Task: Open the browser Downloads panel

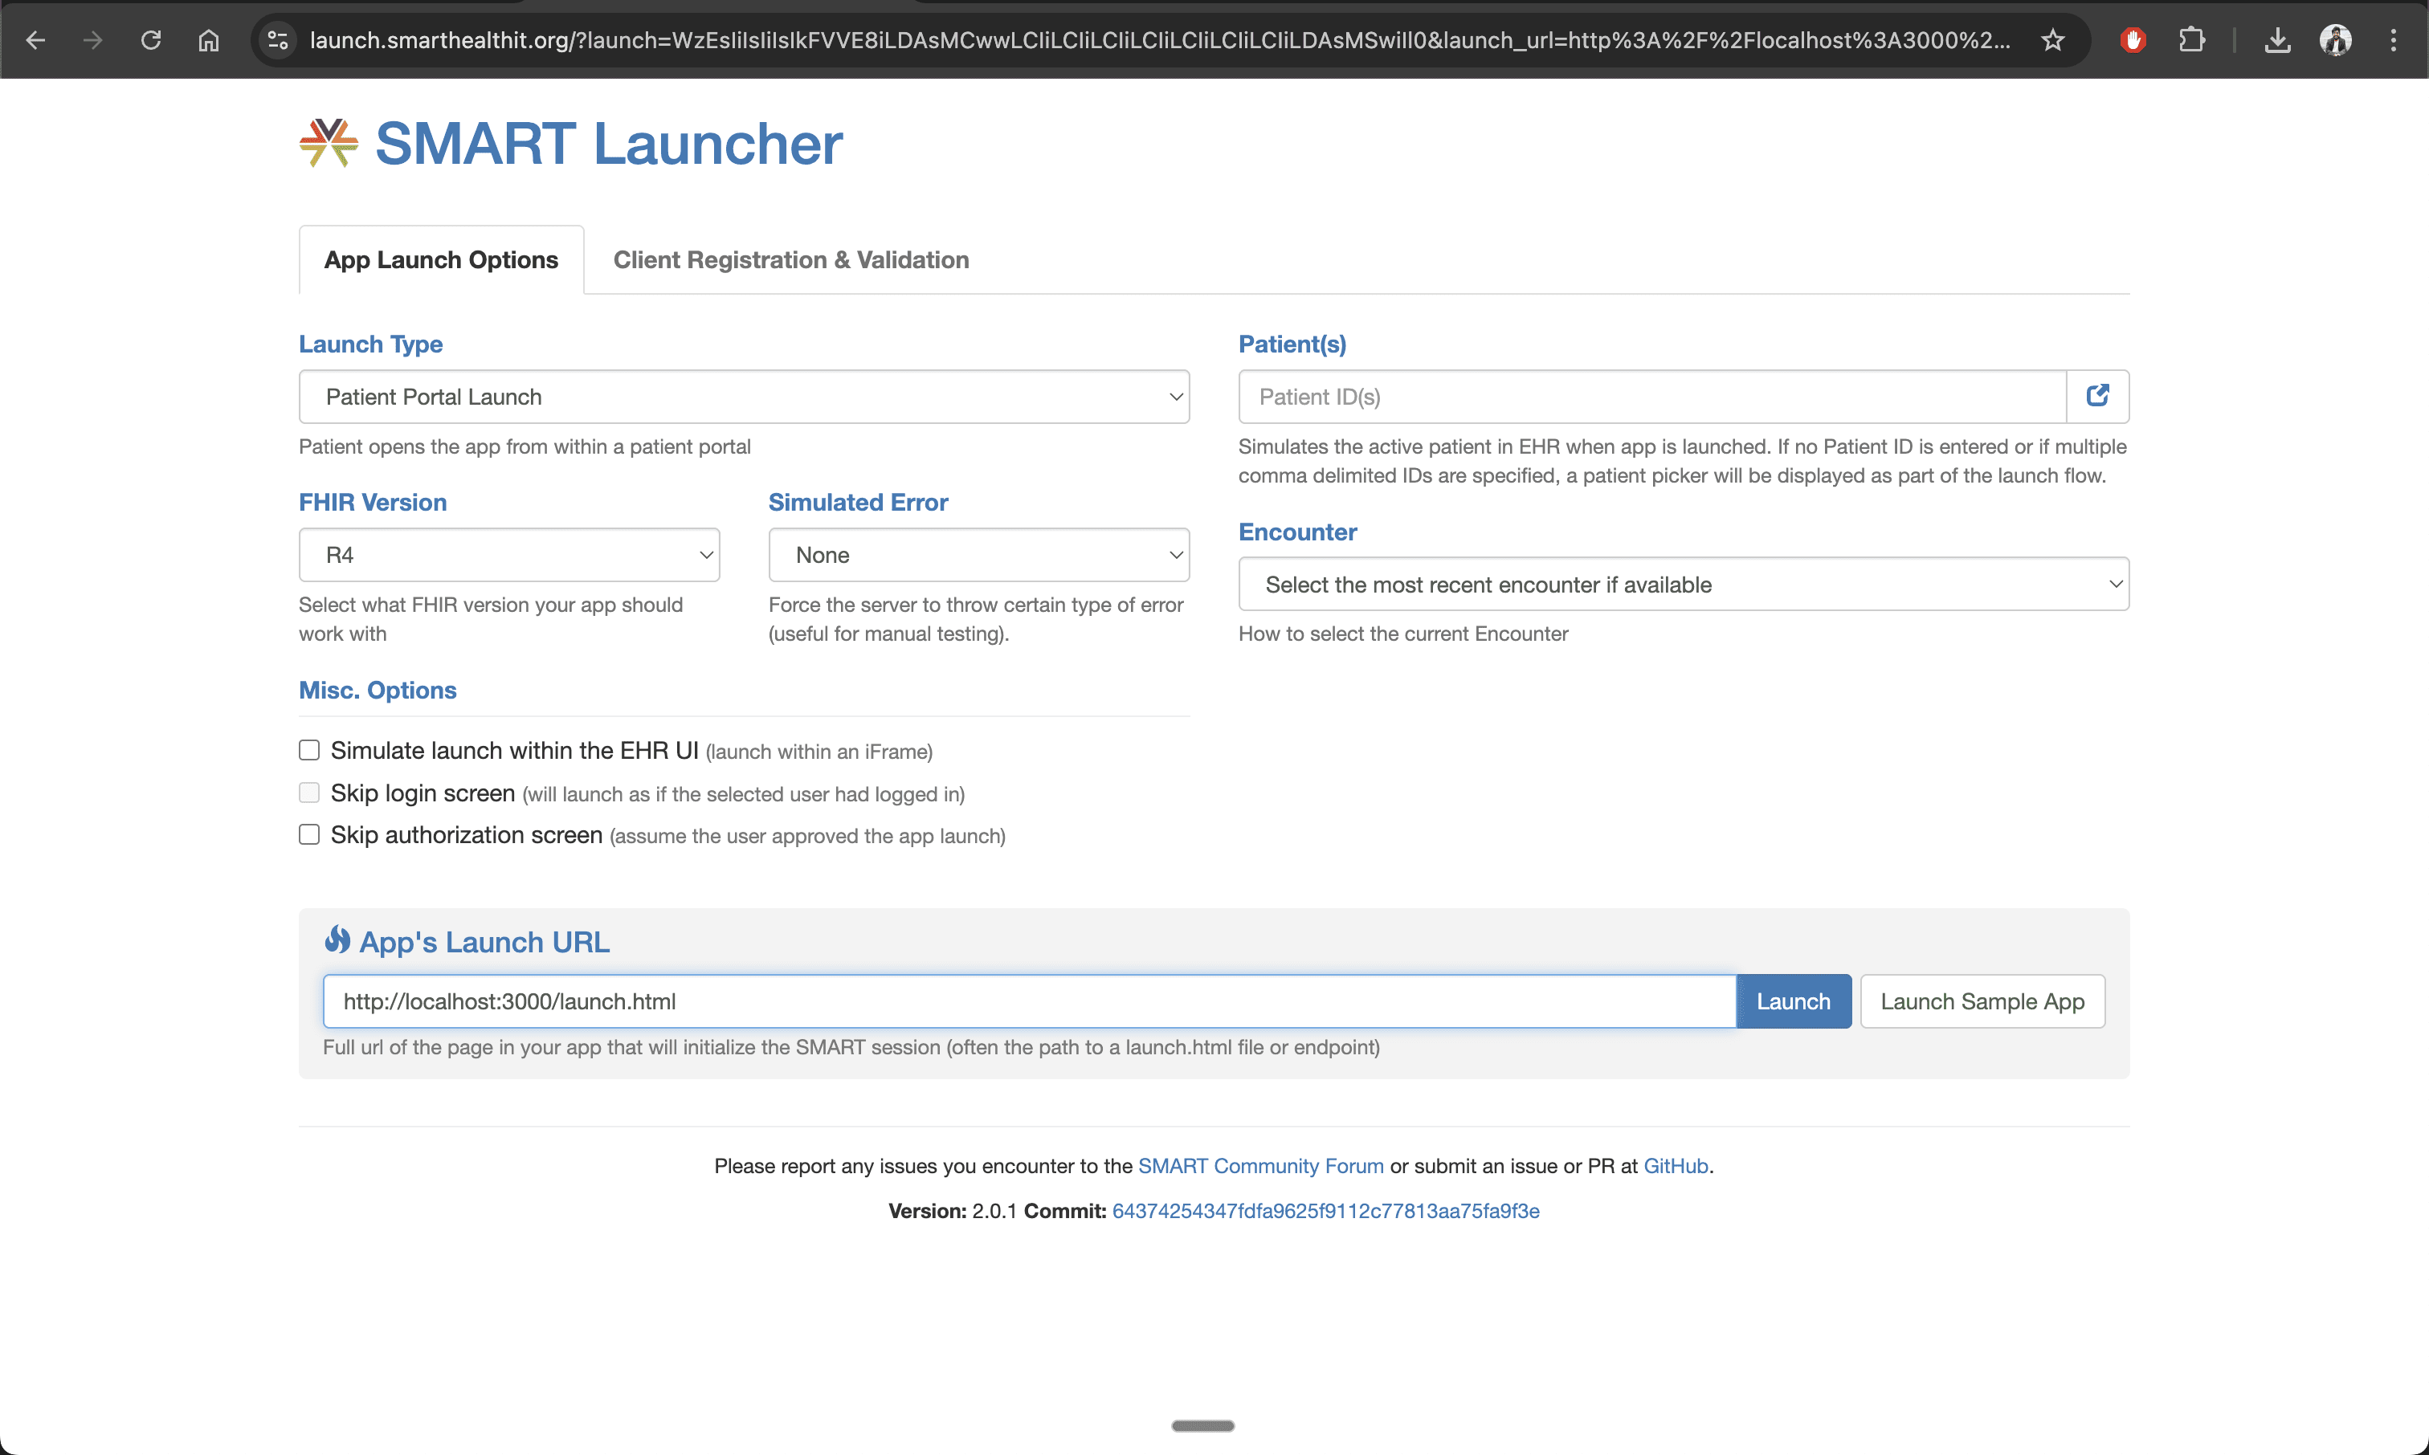Action: click(x=2278, y=40)
